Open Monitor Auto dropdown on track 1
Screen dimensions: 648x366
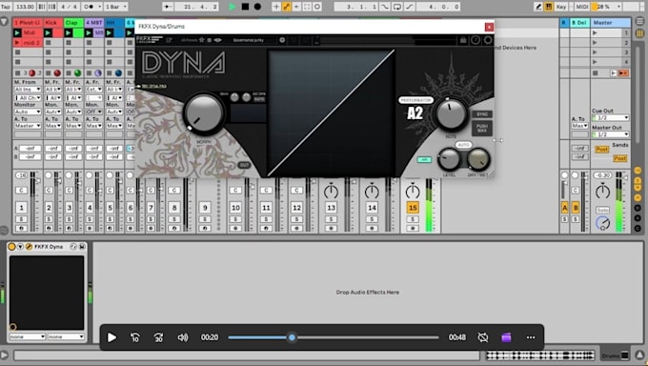[28, 112]
